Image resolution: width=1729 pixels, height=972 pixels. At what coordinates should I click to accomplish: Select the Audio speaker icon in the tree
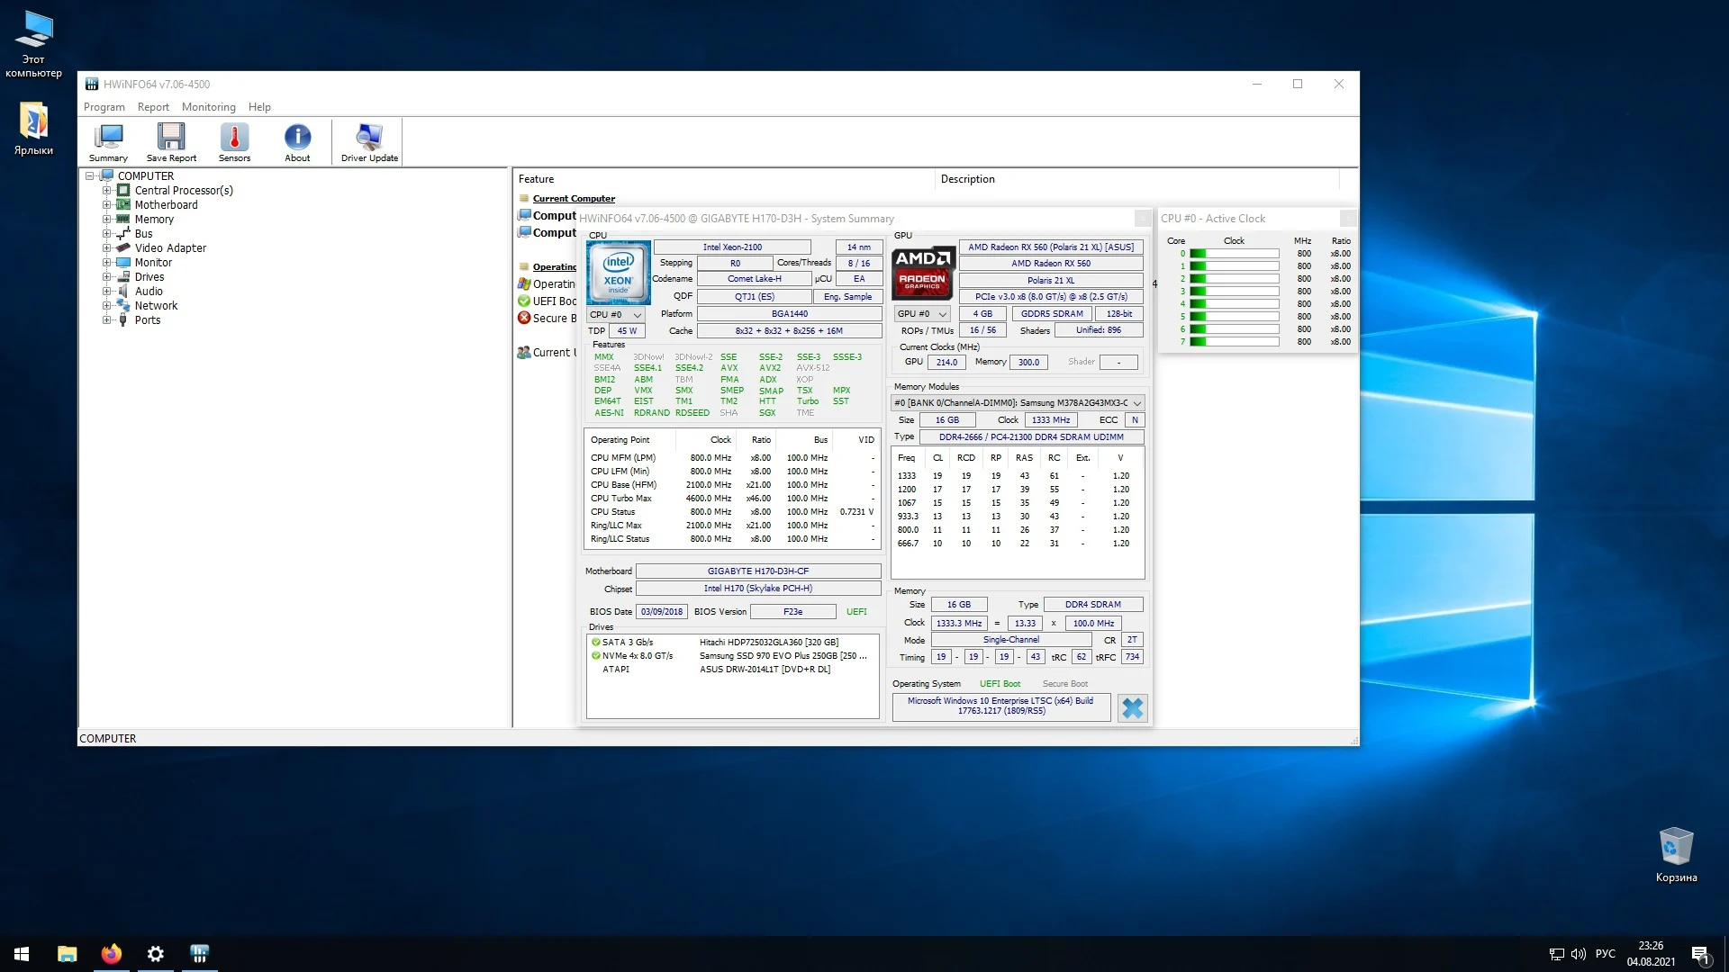[x=123, y=292]
